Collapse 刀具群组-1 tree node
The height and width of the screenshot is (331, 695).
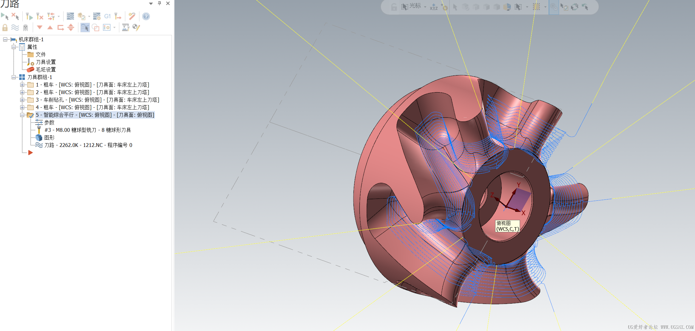14,77
